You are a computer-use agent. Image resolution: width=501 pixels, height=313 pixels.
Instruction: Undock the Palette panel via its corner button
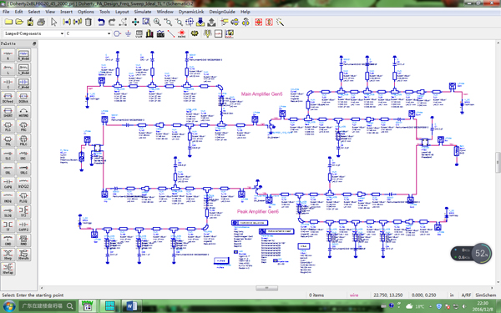[x=34, y=43]
